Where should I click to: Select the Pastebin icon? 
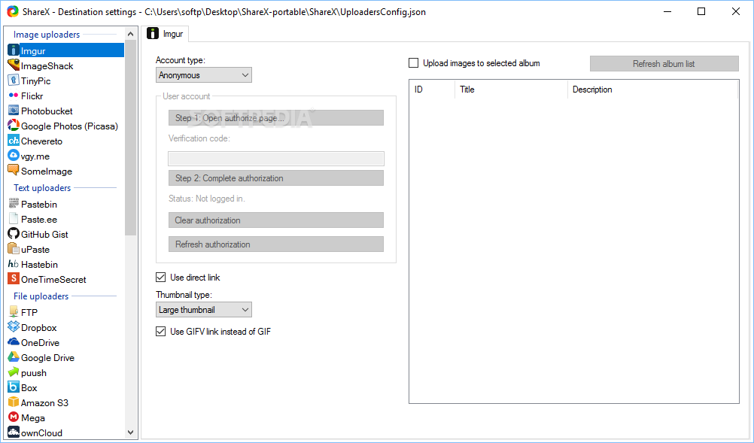pos(14,204)
